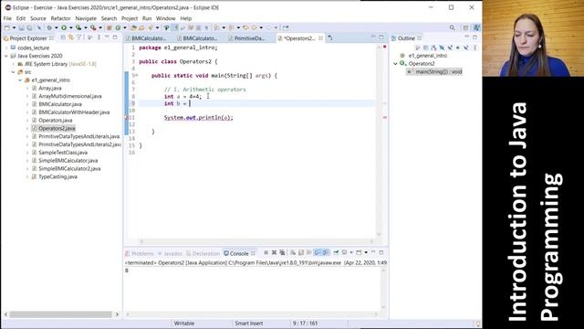The image size is (584, 329).
Task: Open Operators.java in Project Explorer
Action: [56, 120]
